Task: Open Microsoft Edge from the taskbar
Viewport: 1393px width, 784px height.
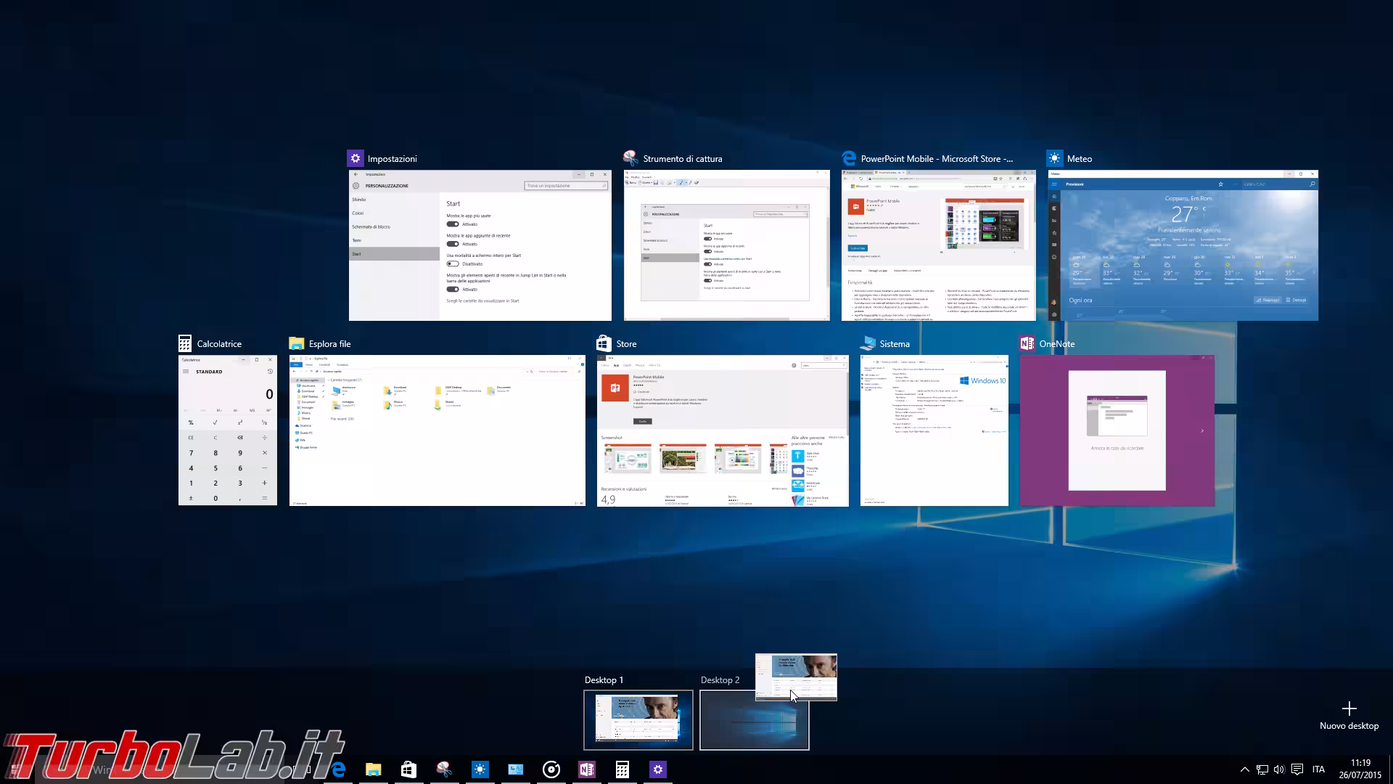Action: click(x=337, y=769)
